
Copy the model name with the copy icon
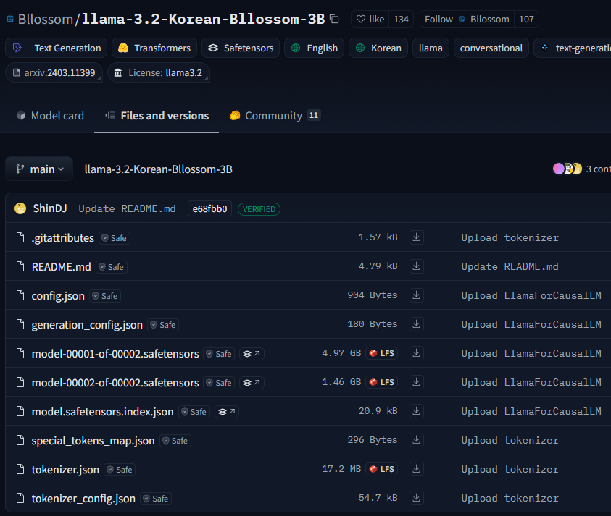(334, 19)
